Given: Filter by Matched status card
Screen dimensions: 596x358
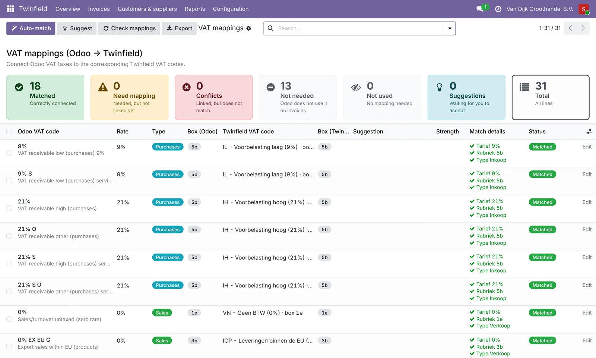Looking at the screenshot, I should 45,98.
